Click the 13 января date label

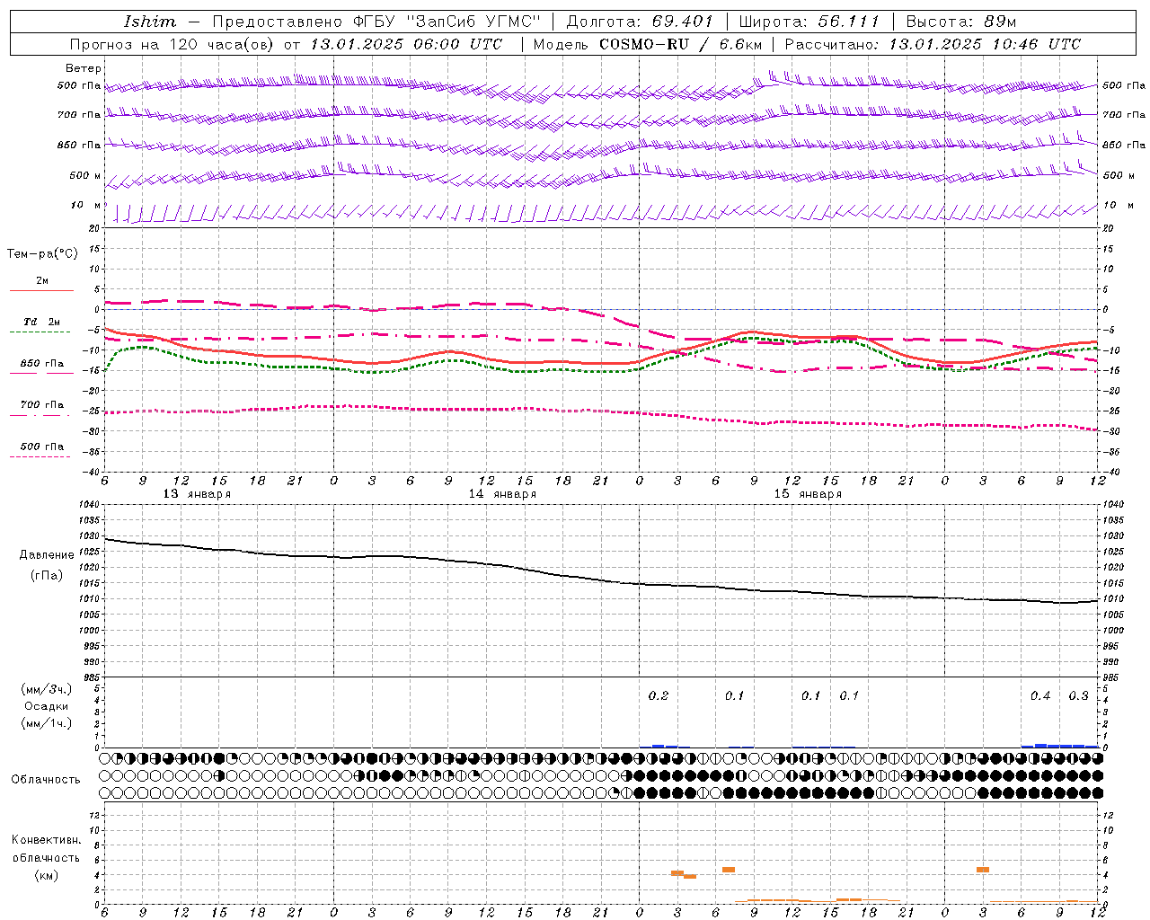[197, 494]
